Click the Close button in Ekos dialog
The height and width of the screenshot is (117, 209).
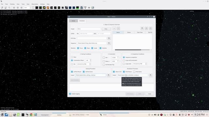click(x=150, y=94)
